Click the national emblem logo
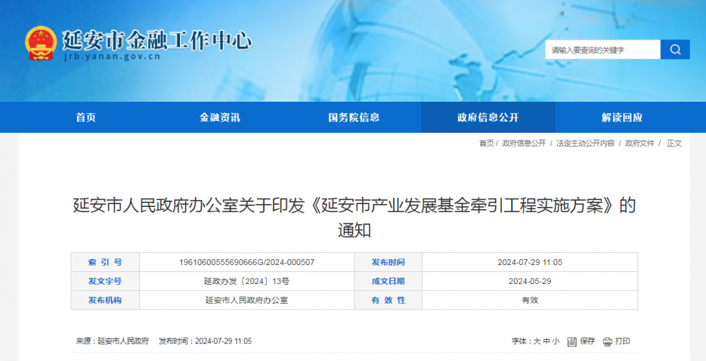The height and width of the screenshot is (361, 706). click(40, 44)
